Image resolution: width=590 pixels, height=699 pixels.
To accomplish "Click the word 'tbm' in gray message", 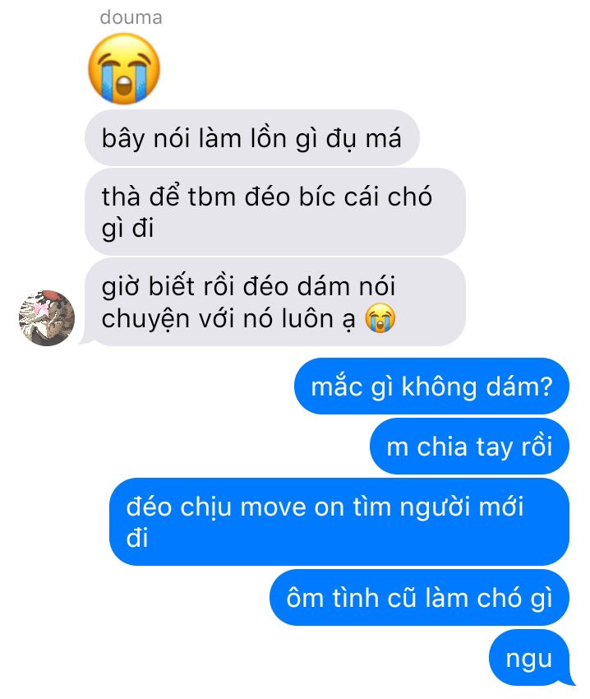I will 212,197.
